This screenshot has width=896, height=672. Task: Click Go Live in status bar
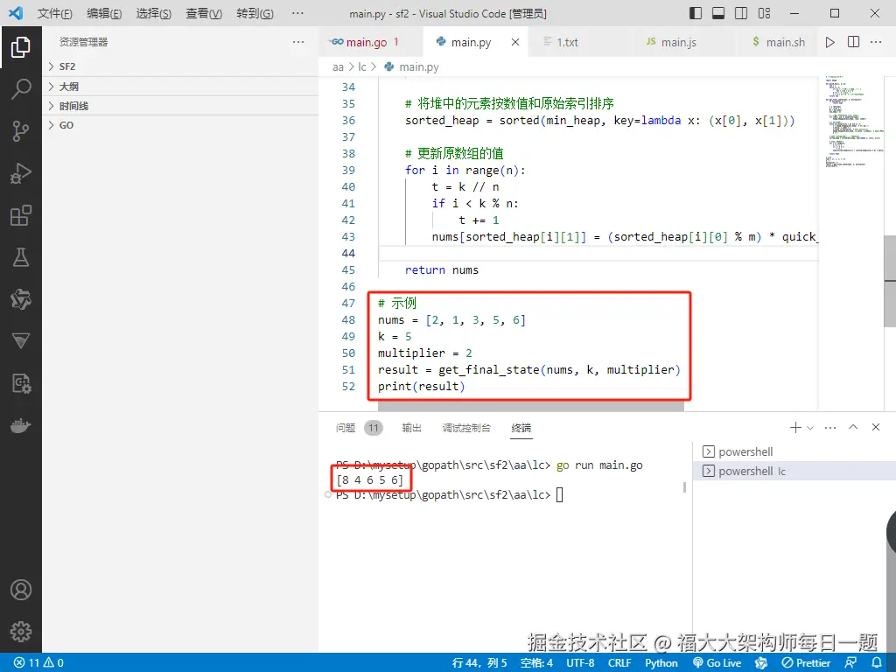click(x=717, y=662)
